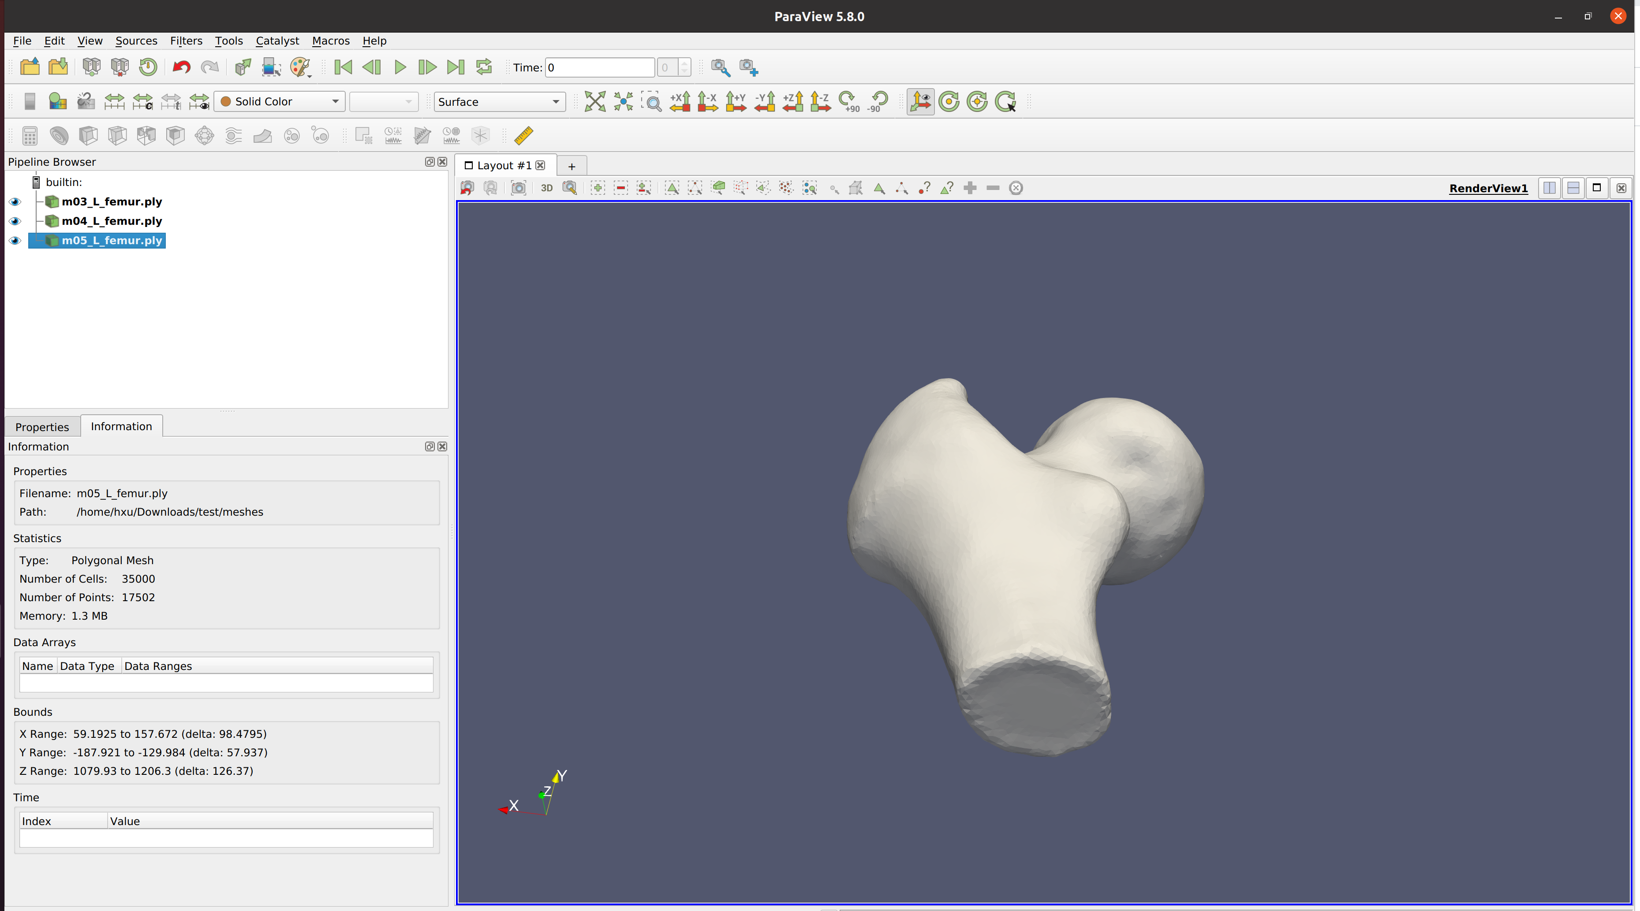Hide m04_L_femur.ply in the pipeline
1640x911 pixels.
click(14, 221)
